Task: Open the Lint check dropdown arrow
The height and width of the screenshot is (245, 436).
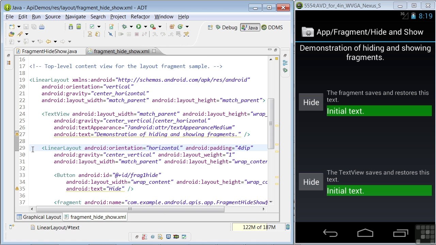Action: (x=99, y=27)
